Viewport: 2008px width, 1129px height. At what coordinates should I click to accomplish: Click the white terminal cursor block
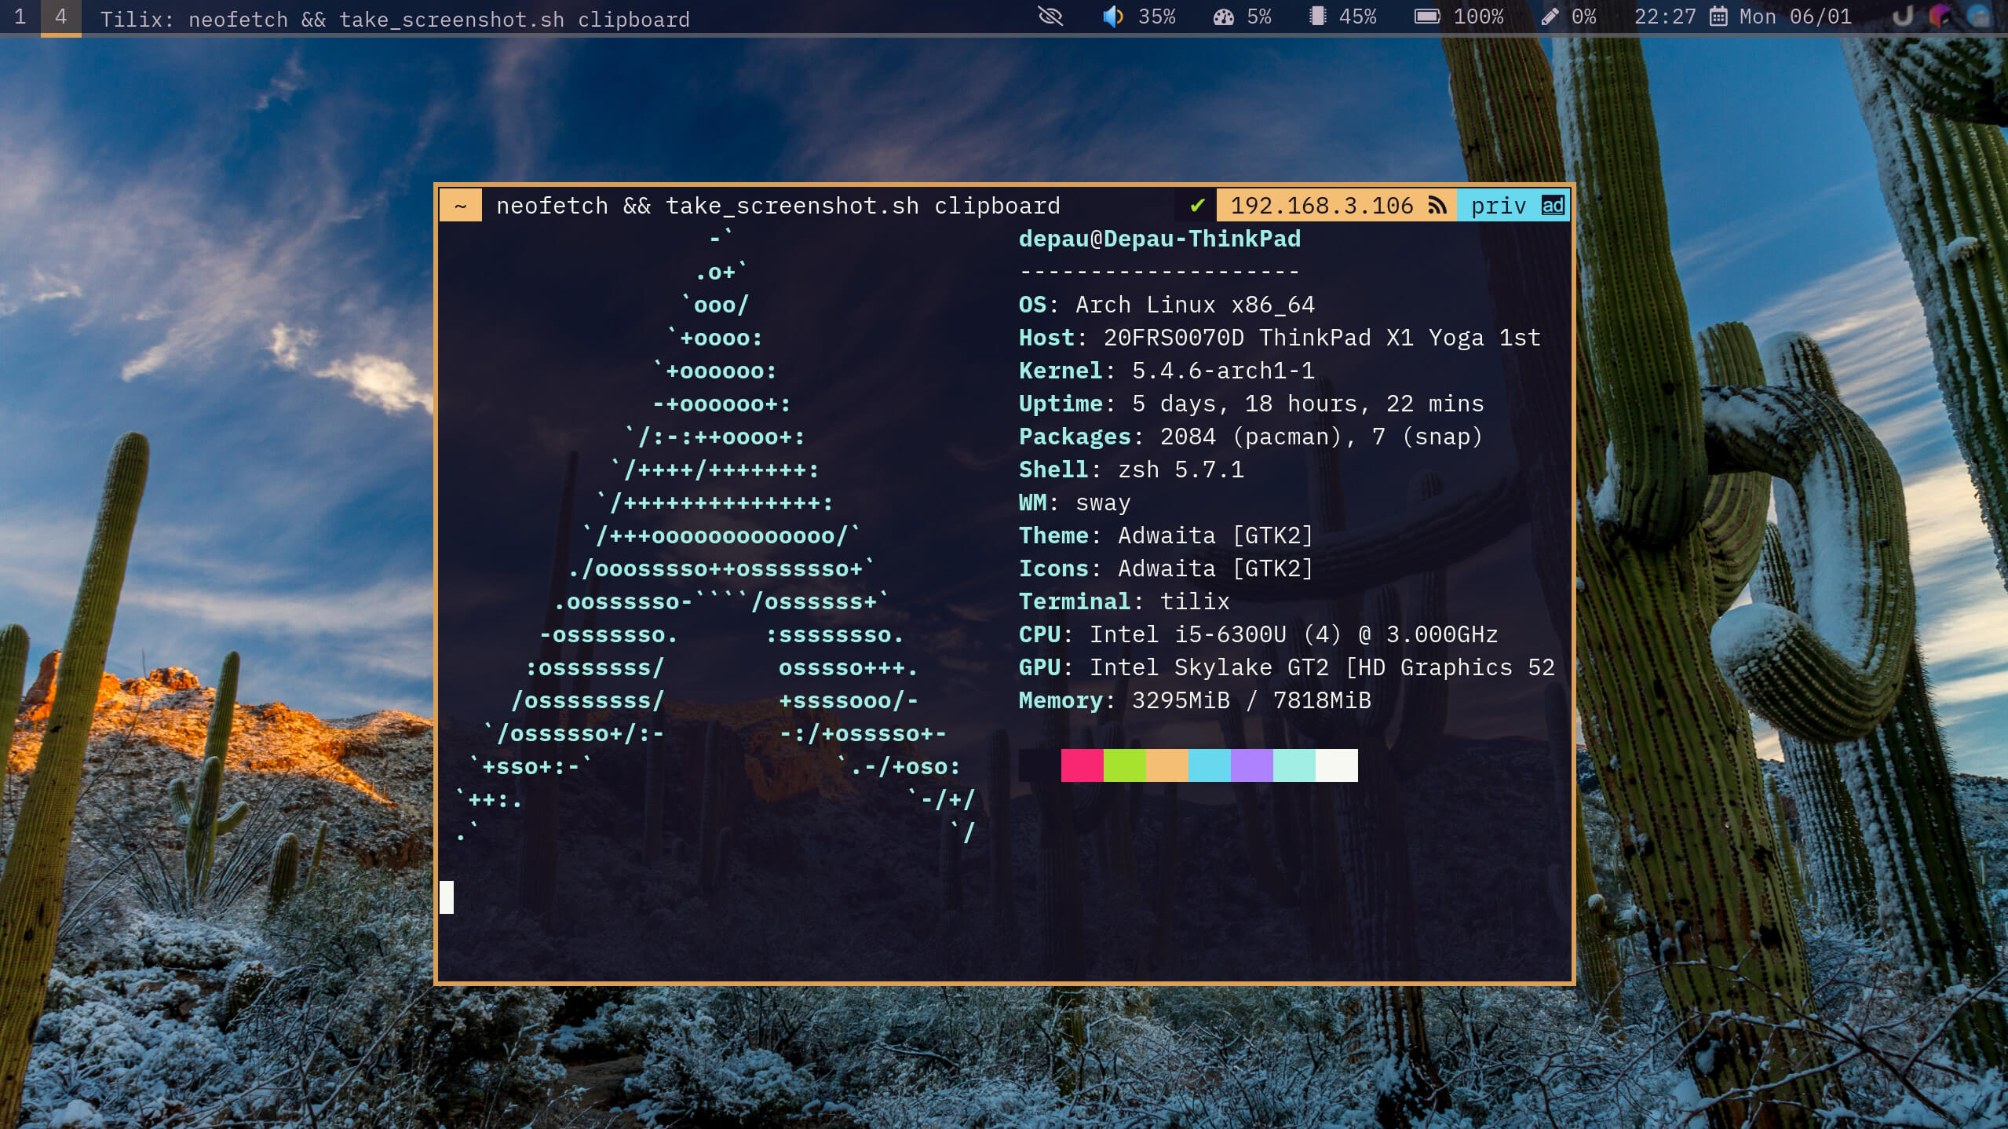point(447,897)
